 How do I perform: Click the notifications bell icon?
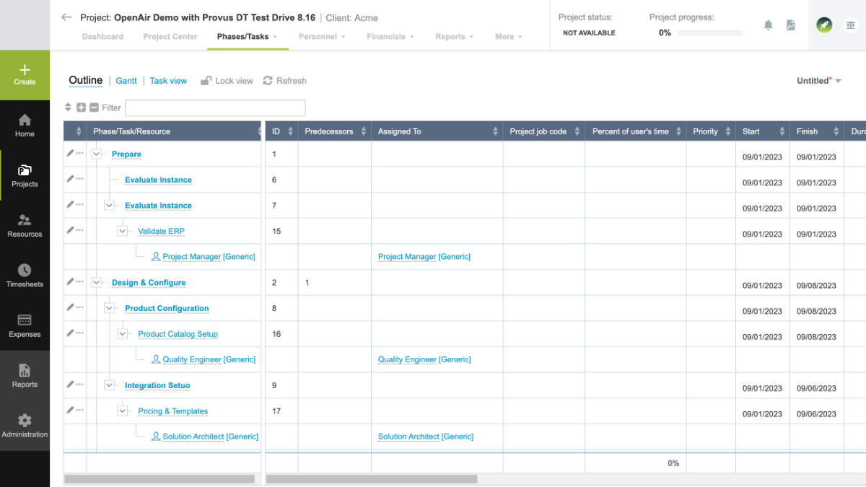point(768,25)
